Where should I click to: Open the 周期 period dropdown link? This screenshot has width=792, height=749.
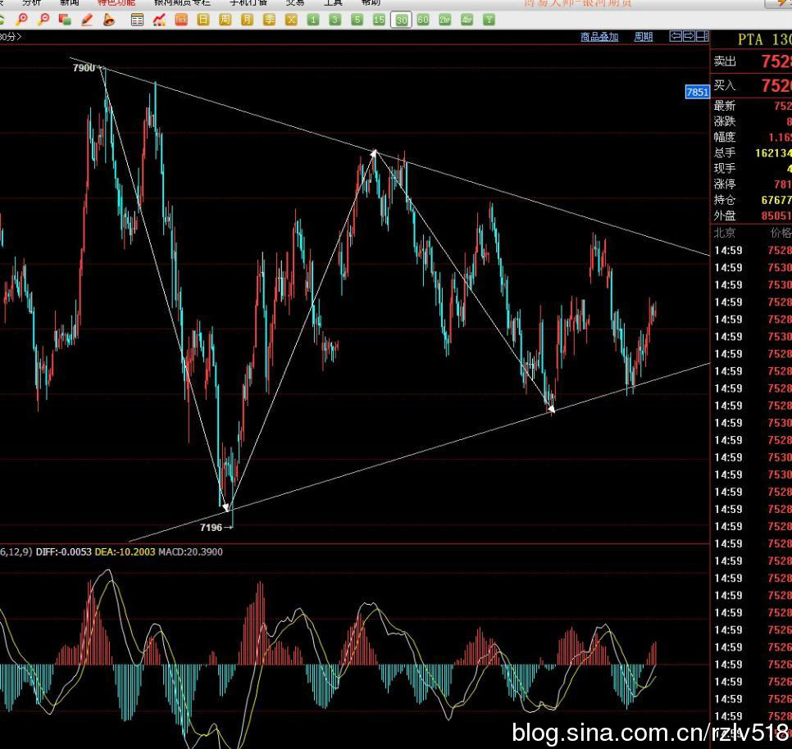coord(644,36)
